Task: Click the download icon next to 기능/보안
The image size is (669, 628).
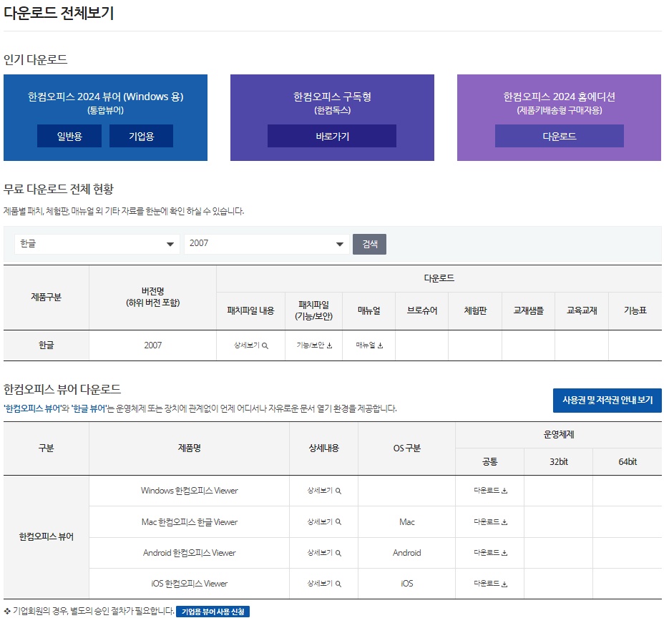Action: pyautogui.click(x=329, y=345)
